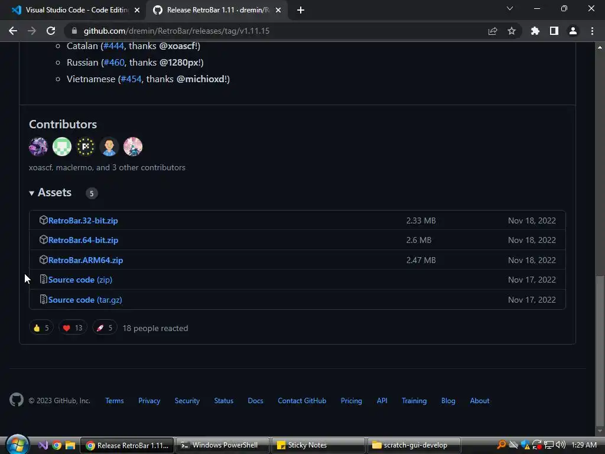The image size is (605, 454).
Task: Switch to Windows PowerShell taskbar window
Action: coord(222,445)
